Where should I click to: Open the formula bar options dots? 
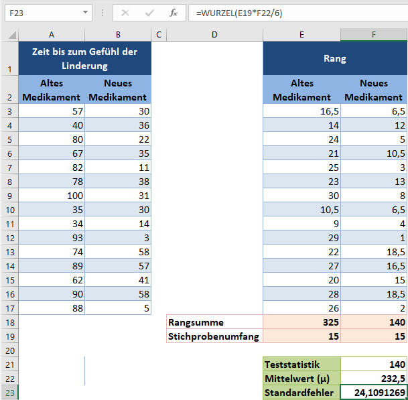(103, 13)
